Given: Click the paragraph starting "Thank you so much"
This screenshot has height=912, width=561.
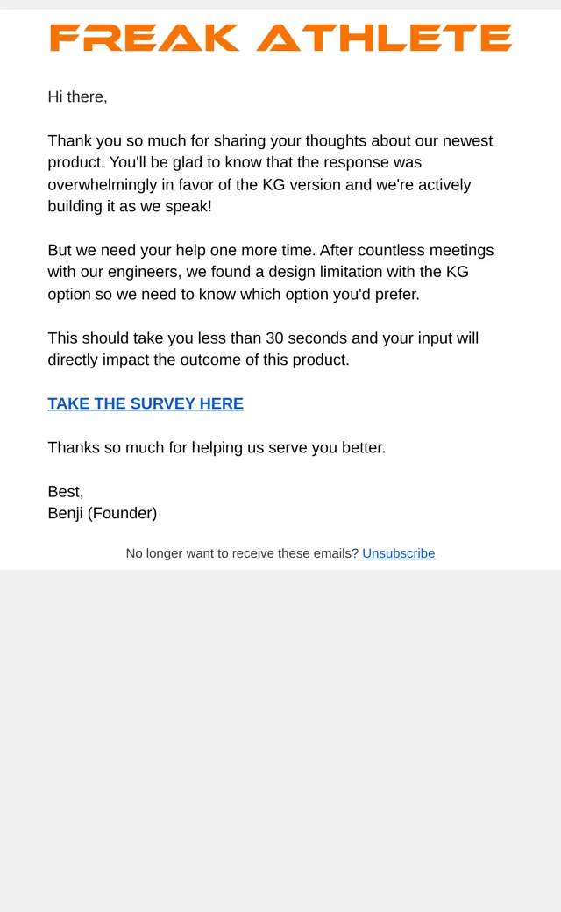Looking at the screenshot, I should [270, 174].
